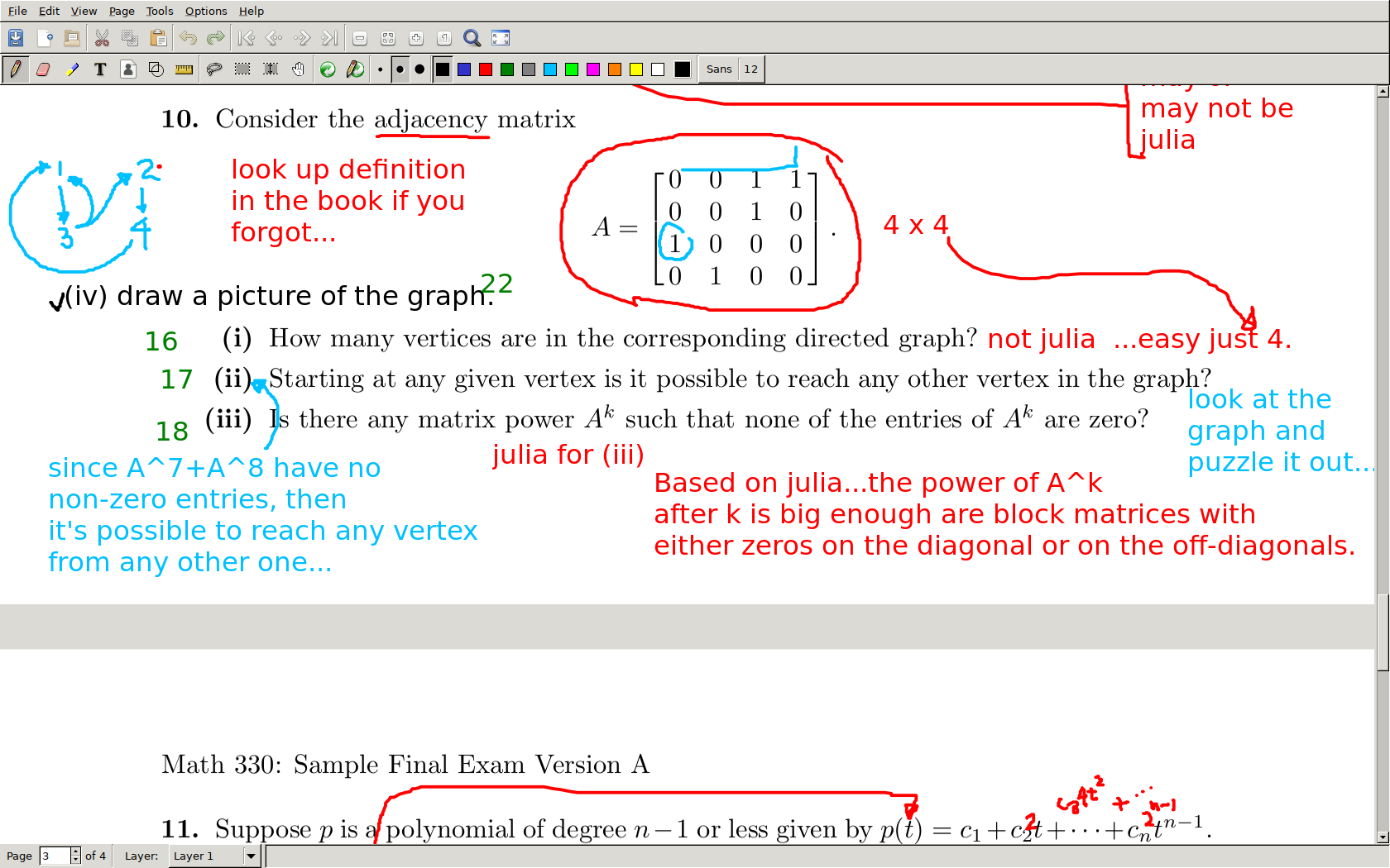The height and width of the screenshot is (868, 1390).
Task: Switch to thick pen thickness
Action: [419, 69]
